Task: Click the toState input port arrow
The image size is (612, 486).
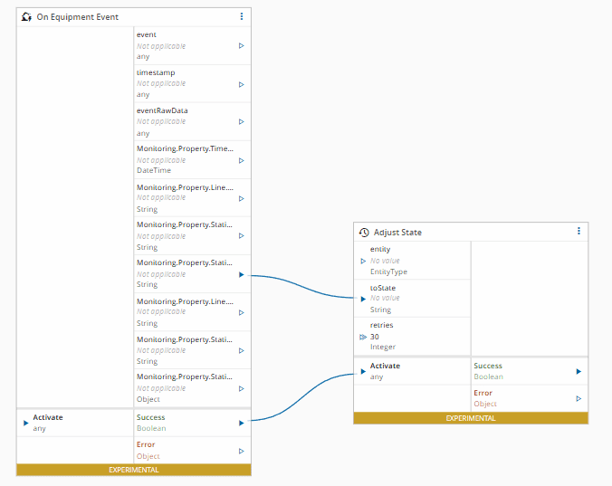Action: click(x=363, y=299)
